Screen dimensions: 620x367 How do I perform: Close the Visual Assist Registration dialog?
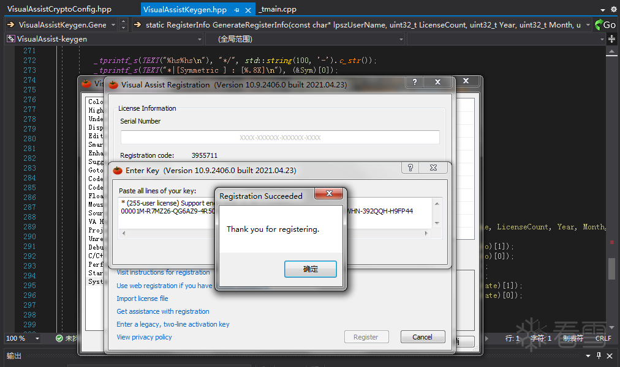pyautogui.click(x=437, y=82)
